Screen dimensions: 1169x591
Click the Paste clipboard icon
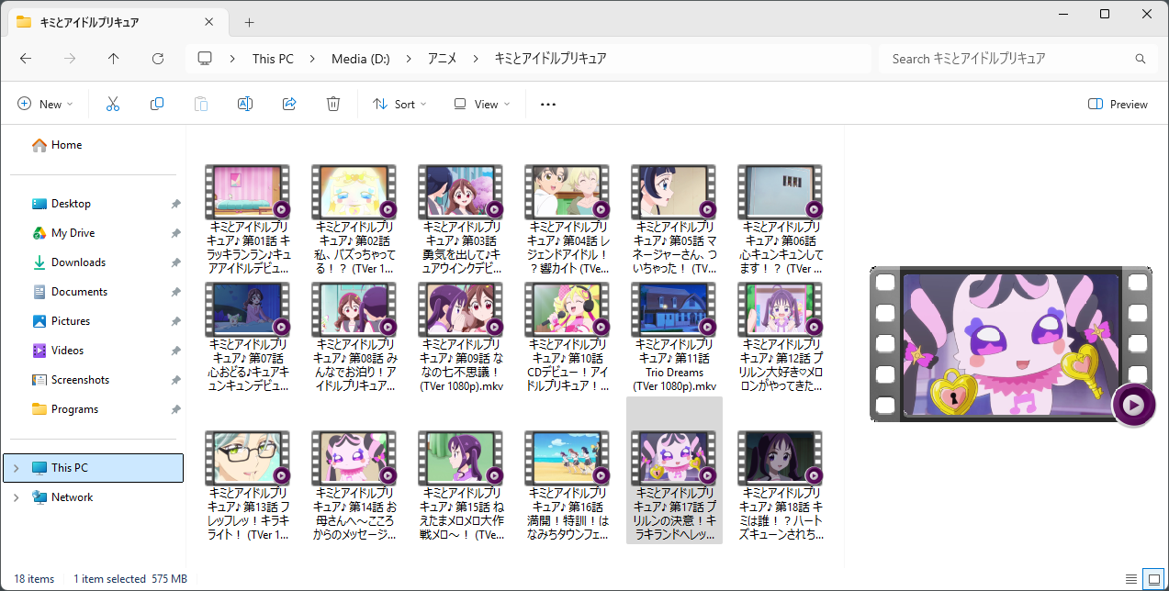coord(201,104)
